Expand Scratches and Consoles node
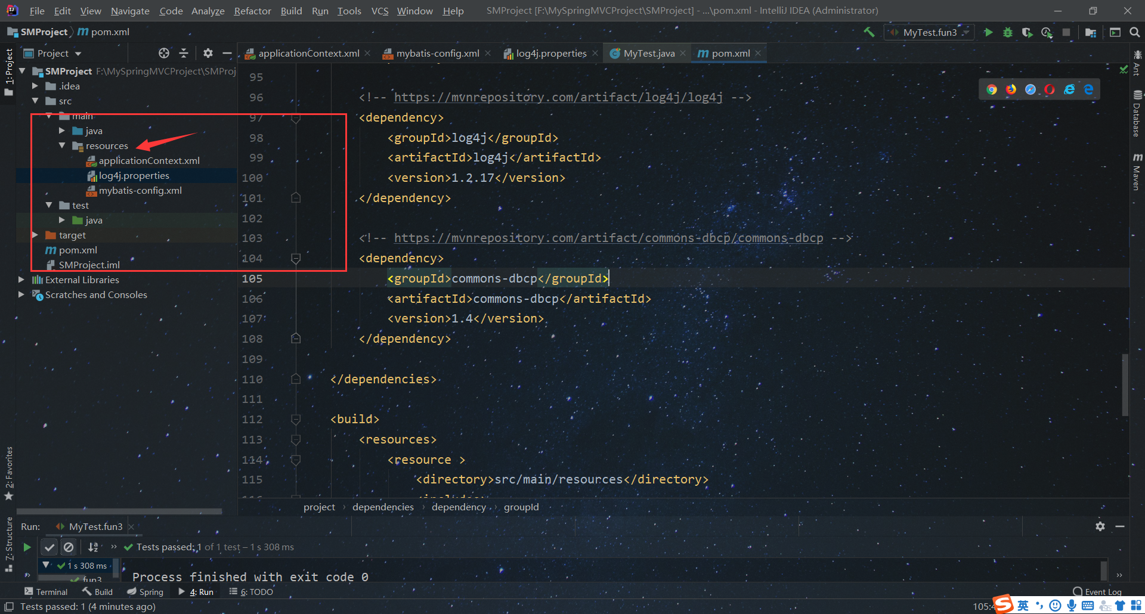 (x=21, y=294)
